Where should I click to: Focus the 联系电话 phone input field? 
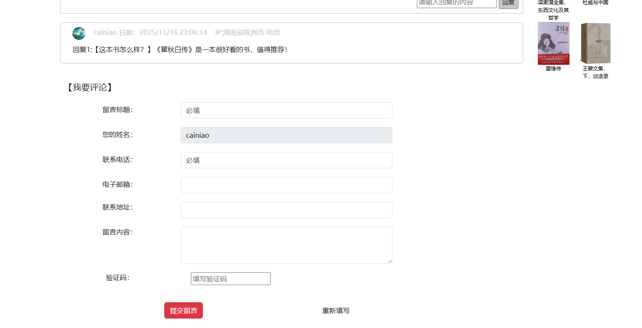click(x=286, y=160)
